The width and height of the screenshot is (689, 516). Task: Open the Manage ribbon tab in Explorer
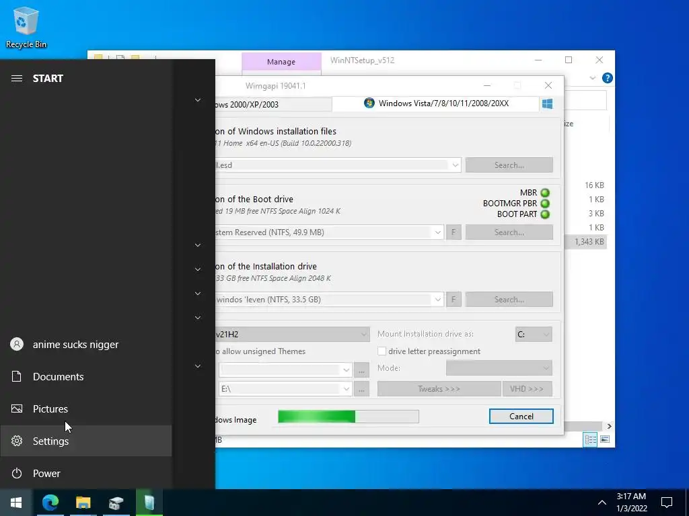click(x=281, y=62)
